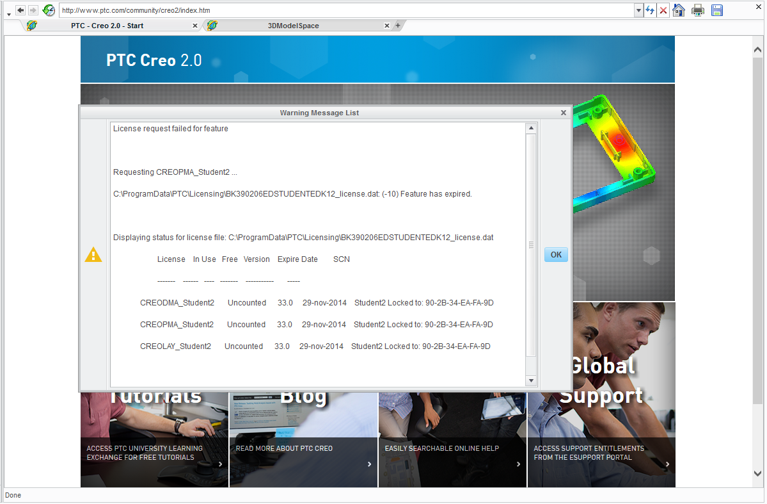The height and width of the screenshot is (504, 767).
Task: Click 'License request failed for feature' text
Action: pyautogui.click(x=170, y=129)
